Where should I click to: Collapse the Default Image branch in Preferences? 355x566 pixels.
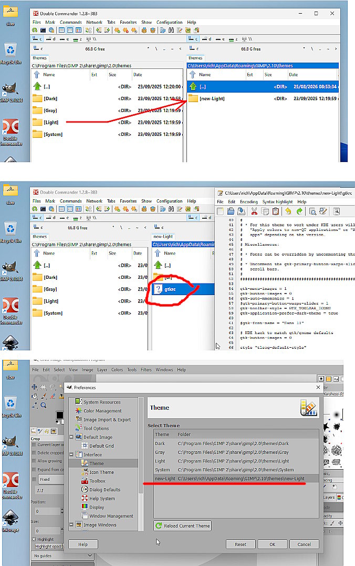71,437
